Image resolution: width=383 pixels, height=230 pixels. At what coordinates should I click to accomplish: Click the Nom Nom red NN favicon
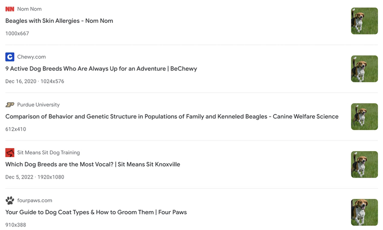(10, 9)
